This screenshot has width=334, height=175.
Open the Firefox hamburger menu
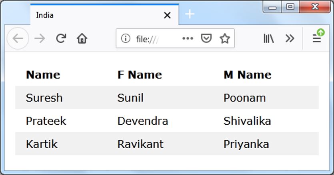point(317,38)
